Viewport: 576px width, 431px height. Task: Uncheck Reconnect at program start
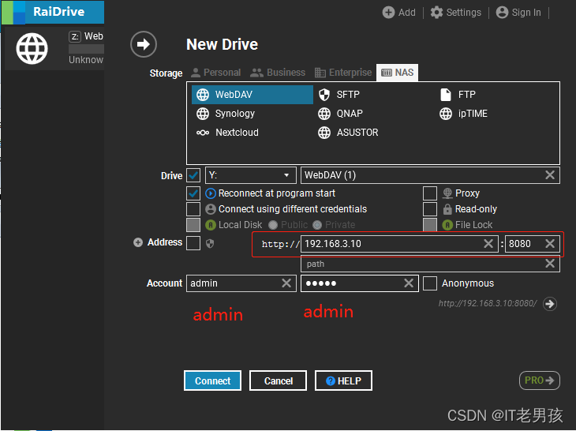tap(193, 193)
